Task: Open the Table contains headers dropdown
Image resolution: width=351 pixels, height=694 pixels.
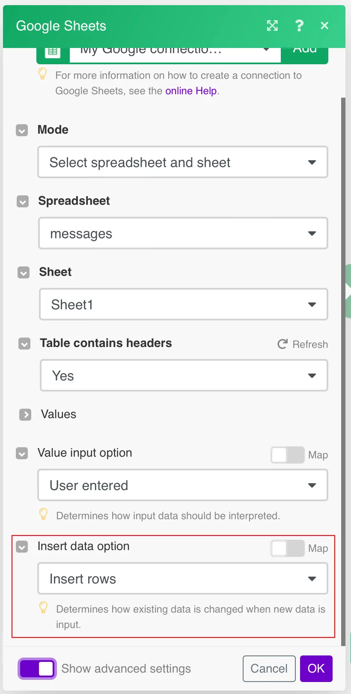Action: coord(184,376)
